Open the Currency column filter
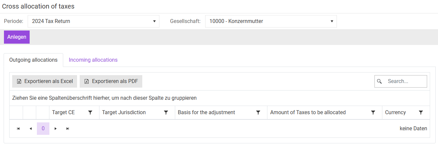Screen dimensions: 438x146 [x=421, y=113]
